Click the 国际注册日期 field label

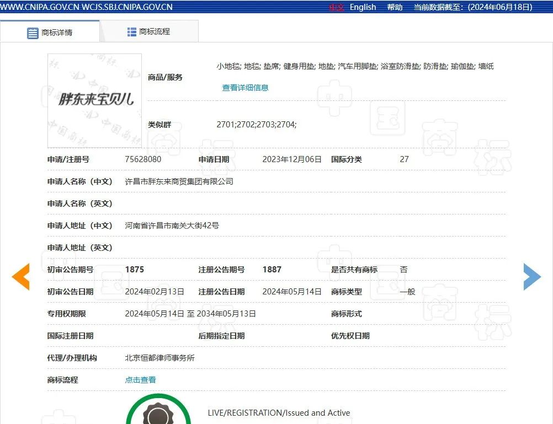(x=70, y=336)
